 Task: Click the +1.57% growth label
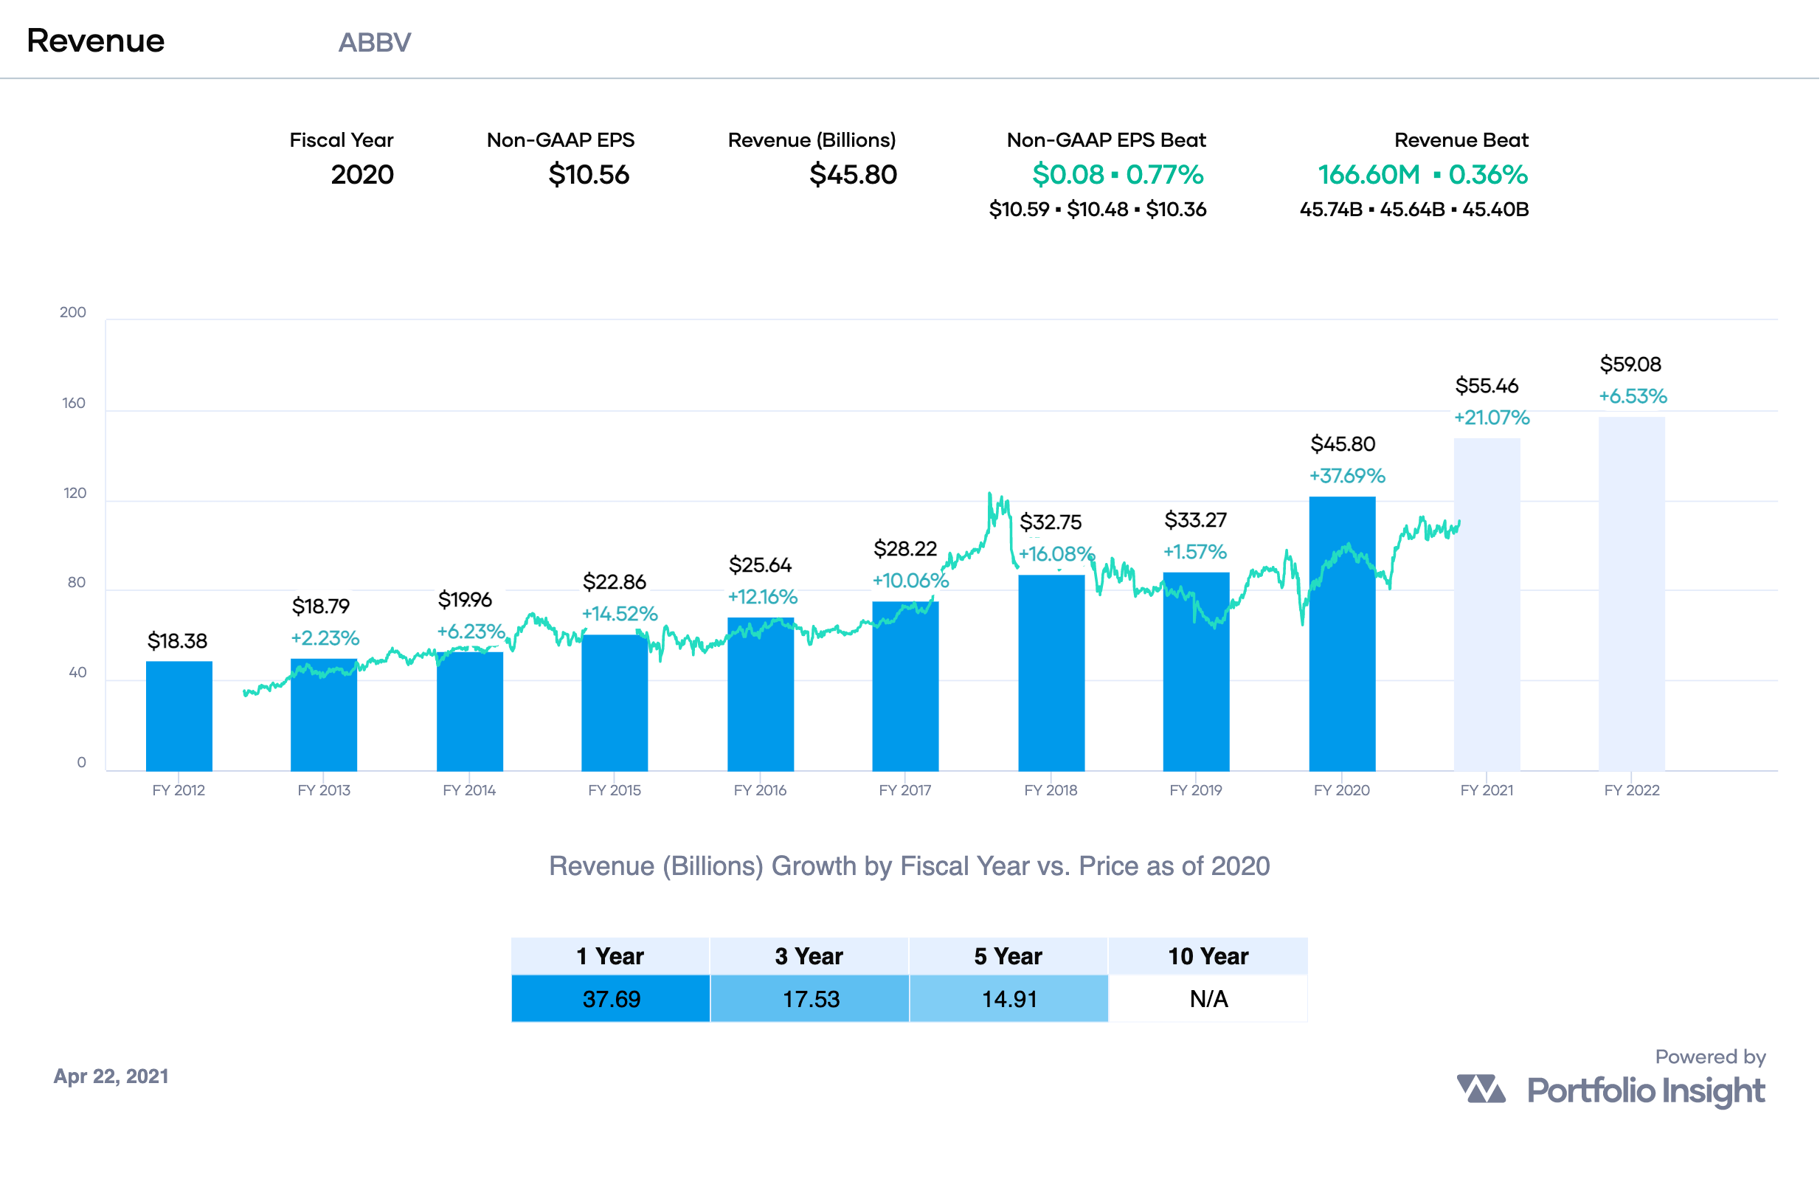tap(1195, 551)
